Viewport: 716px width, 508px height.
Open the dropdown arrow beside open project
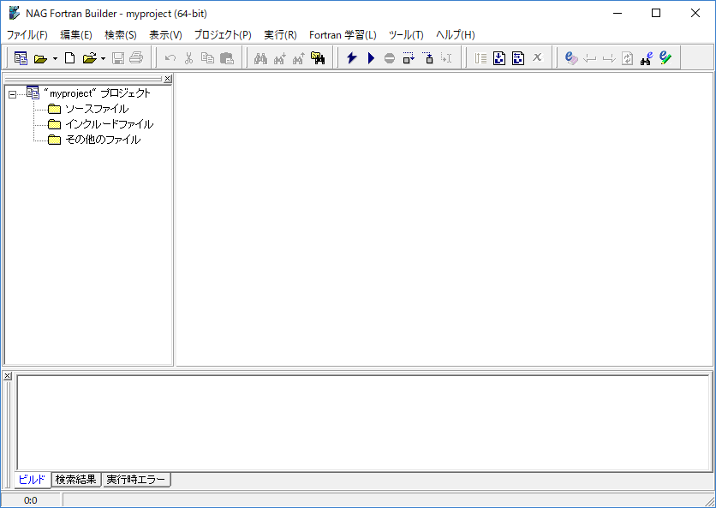point(55,58)
